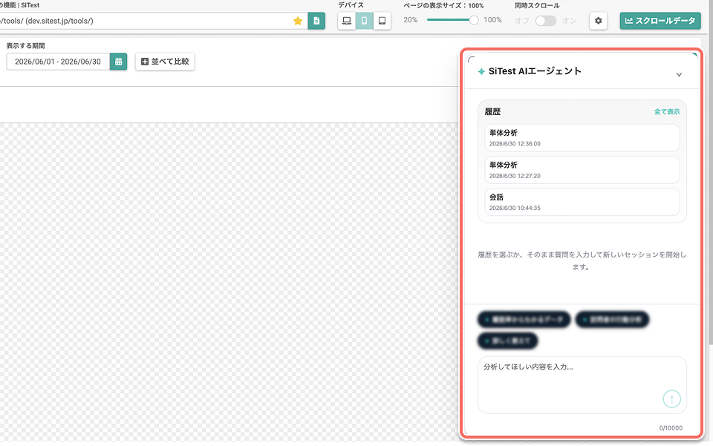Open 単体分析 history from 12:27:20
713x446 pixels.
click(x=582, y=170)
